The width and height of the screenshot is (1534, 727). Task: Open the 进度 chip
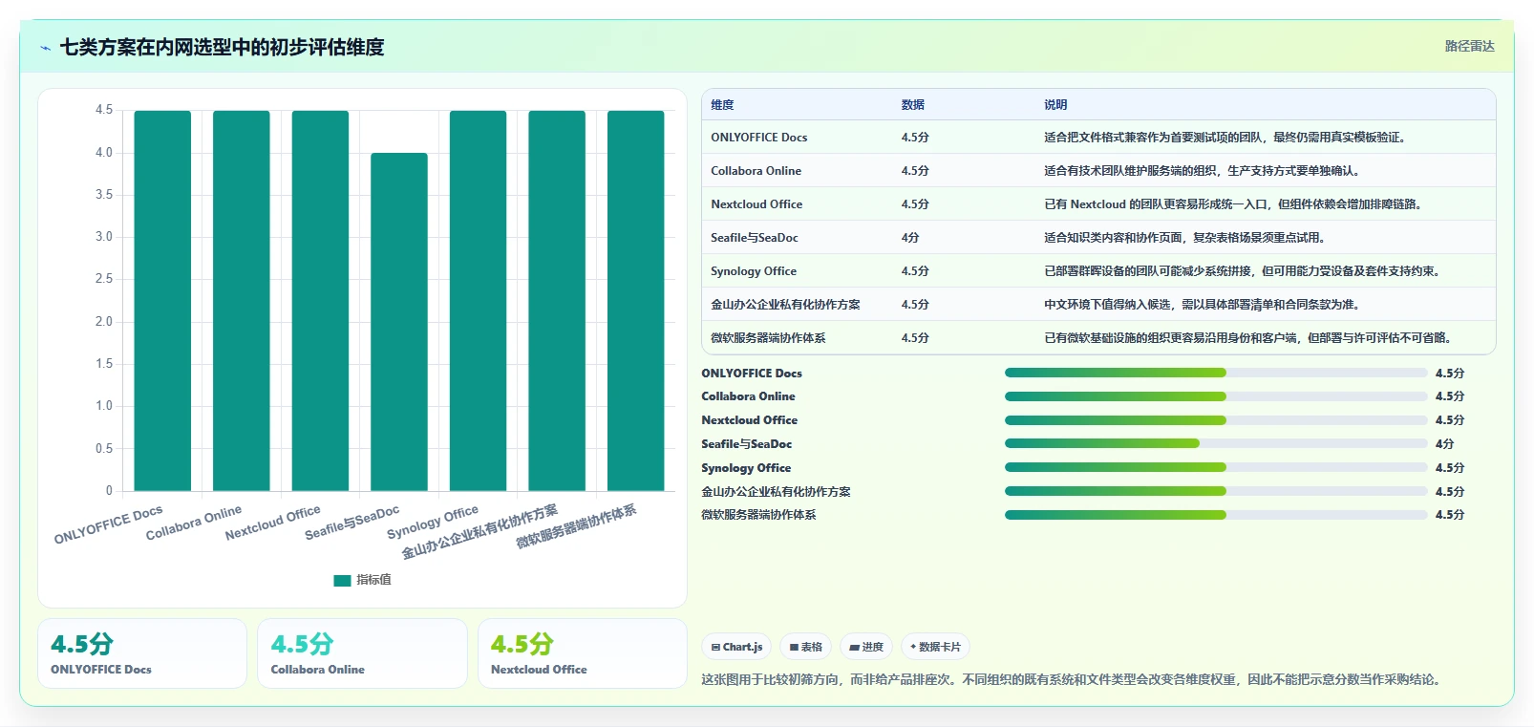[866, 647]
